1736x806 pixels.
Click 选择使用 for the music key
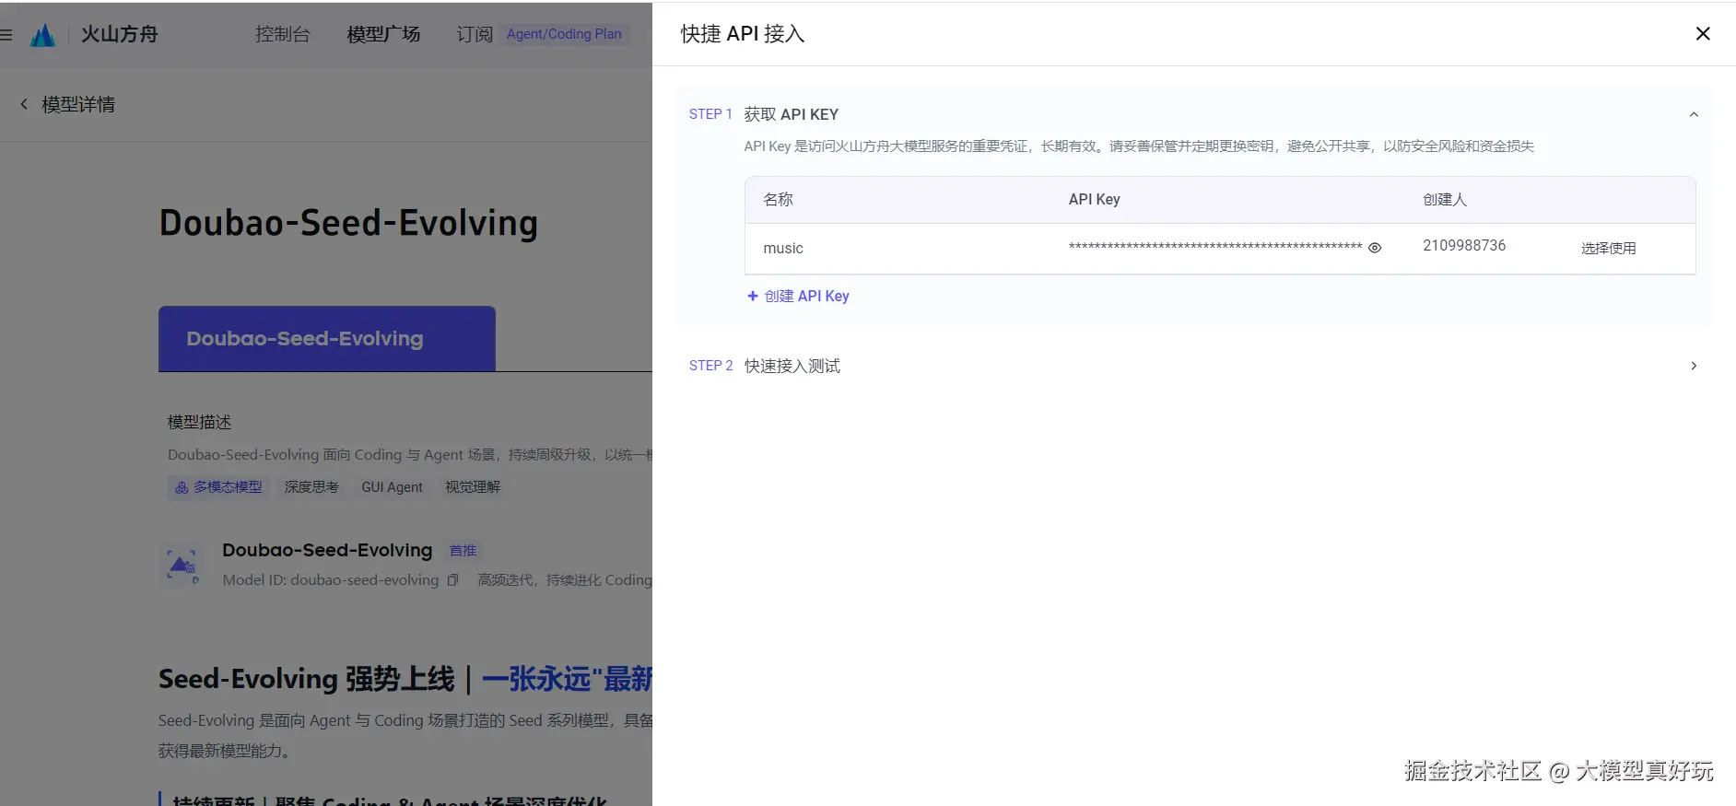pos(1609,248)
